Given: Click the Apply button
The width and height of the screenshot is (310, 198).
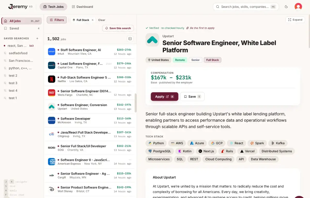Looking at the screenshot, I should pos(165,96).
